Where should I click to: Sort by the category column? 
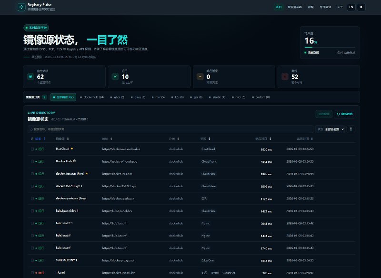[174, 139]
